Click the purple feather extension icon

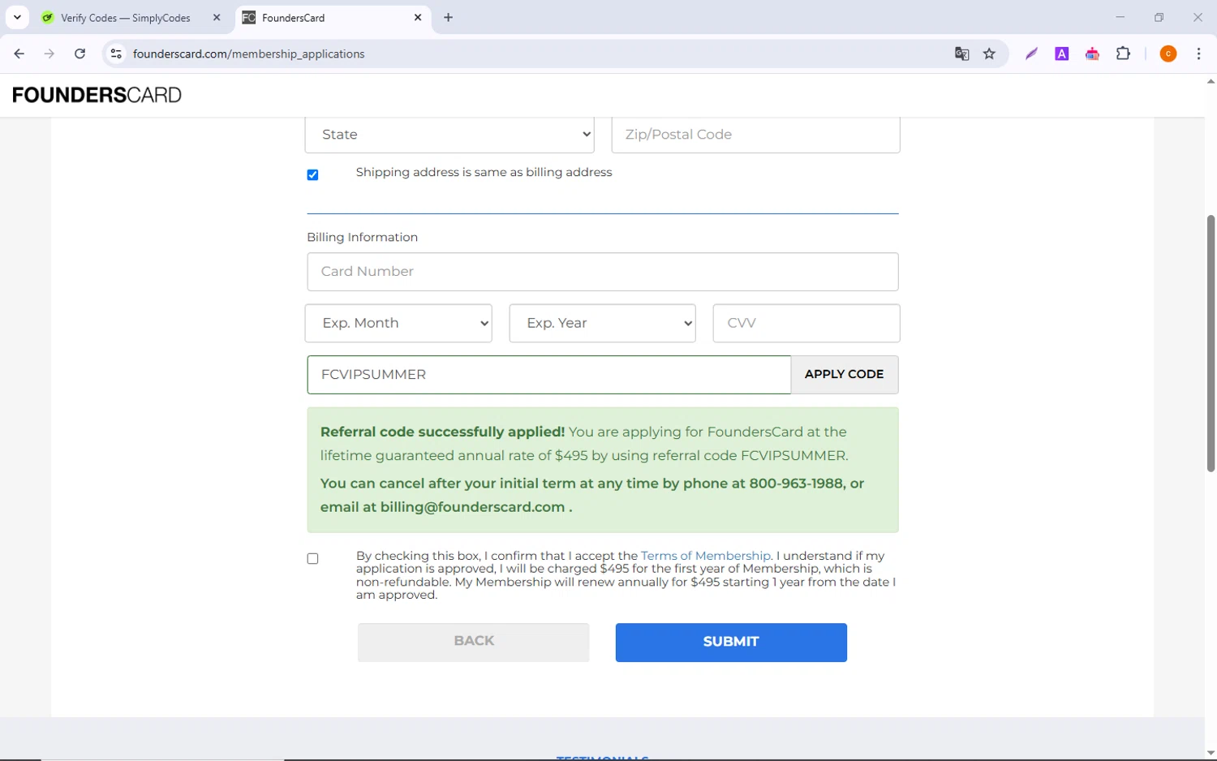coord(1031,54)
